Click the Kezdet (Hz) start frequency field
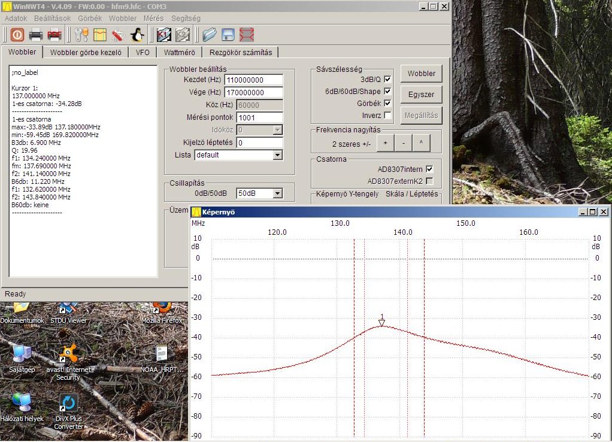The height and width of the screenshot is (442, 612). (x=253, y=80)
